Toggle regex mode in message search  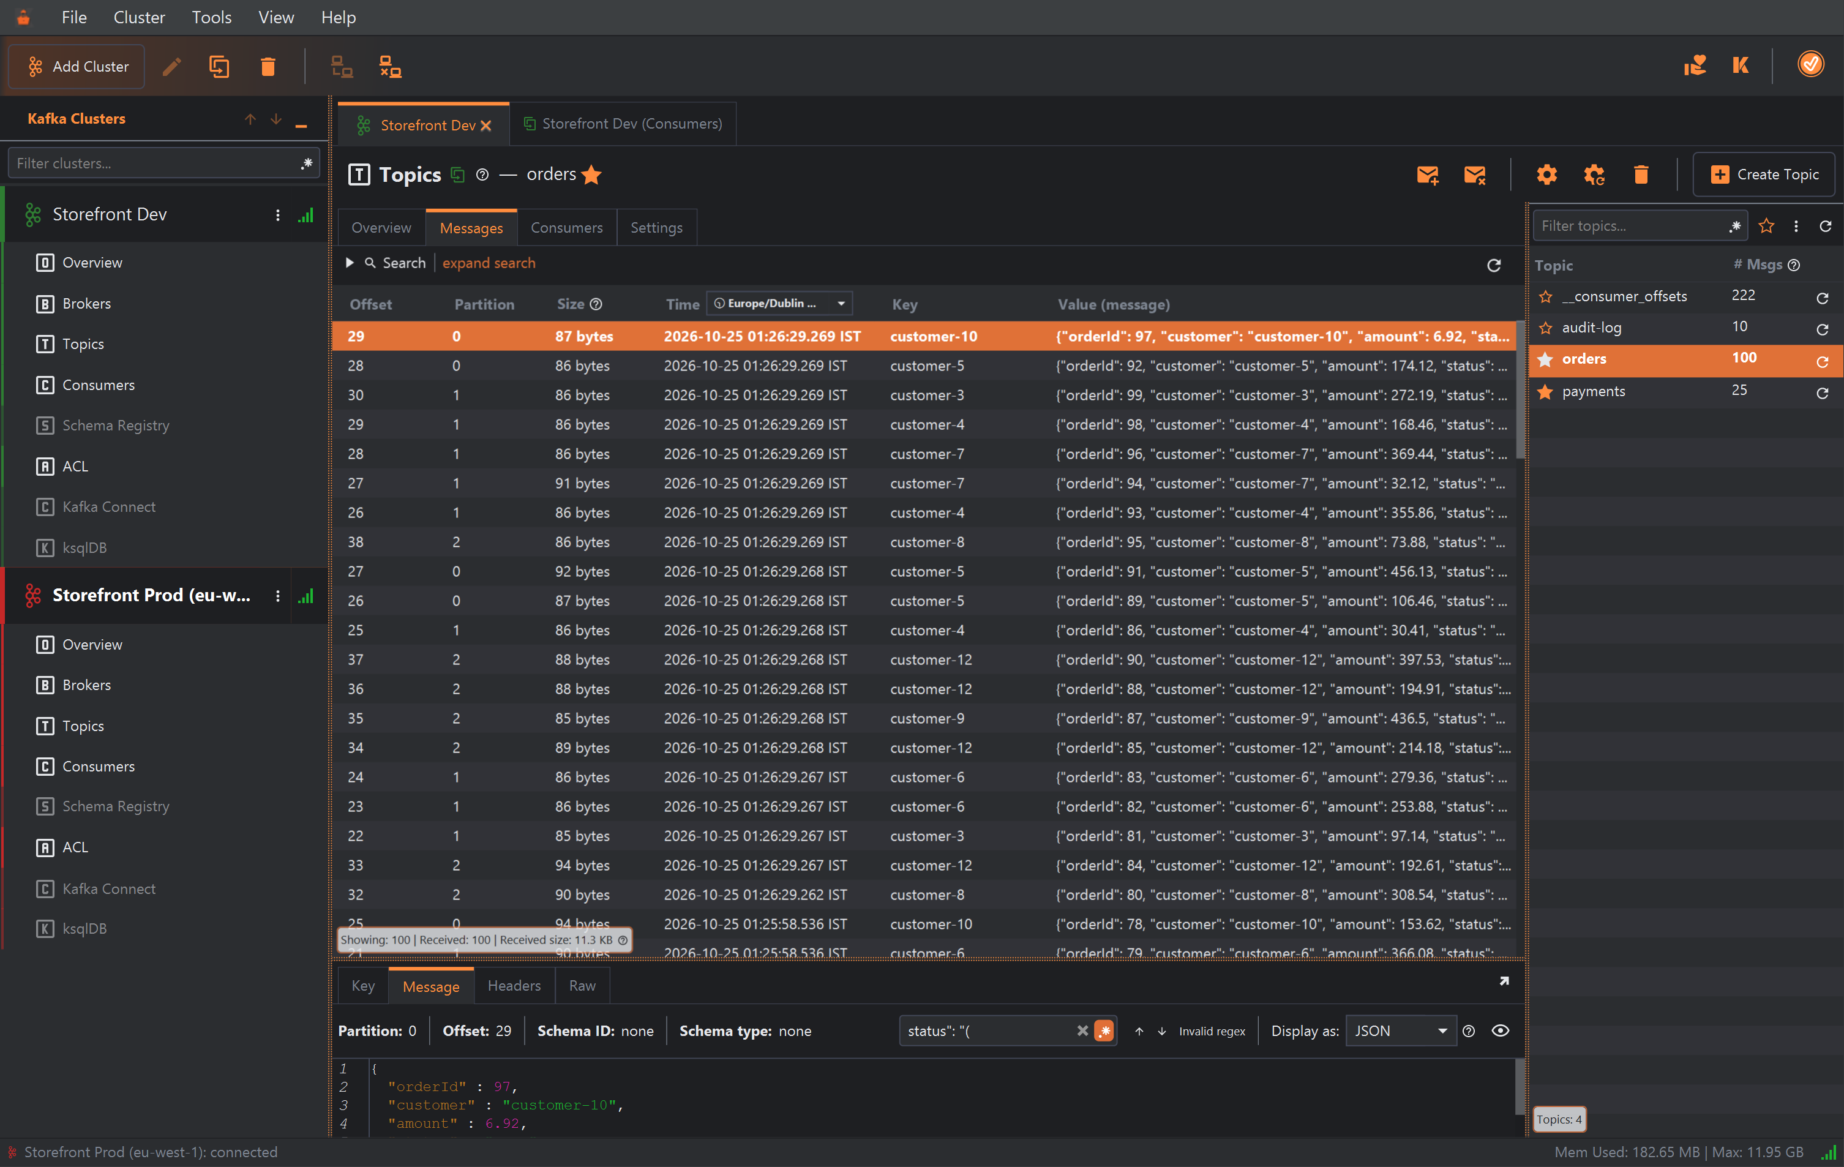point(1103,1030)
